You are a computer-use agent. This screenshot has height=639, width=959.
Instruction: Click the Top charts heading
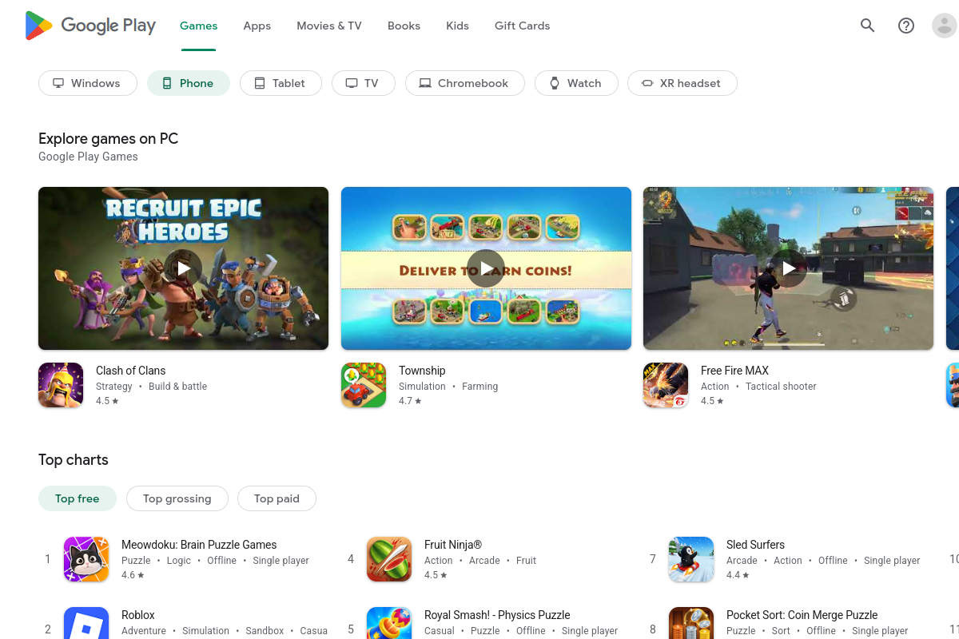[x=73, y=460]
